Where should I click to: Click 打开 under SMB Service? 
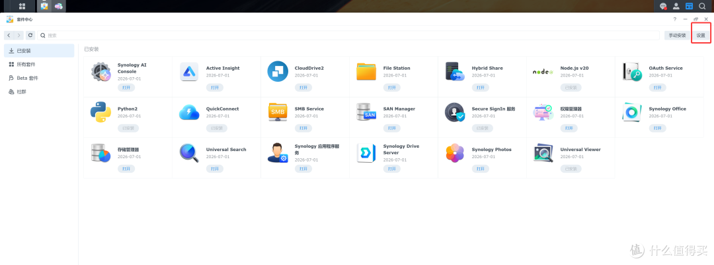point(303,129)
